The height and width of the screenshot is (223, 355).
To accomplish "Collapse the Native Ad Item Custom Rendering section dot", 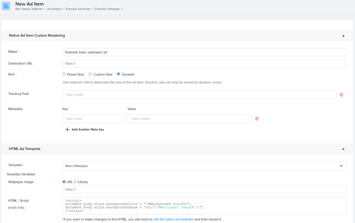I will (x=343, y=36).
